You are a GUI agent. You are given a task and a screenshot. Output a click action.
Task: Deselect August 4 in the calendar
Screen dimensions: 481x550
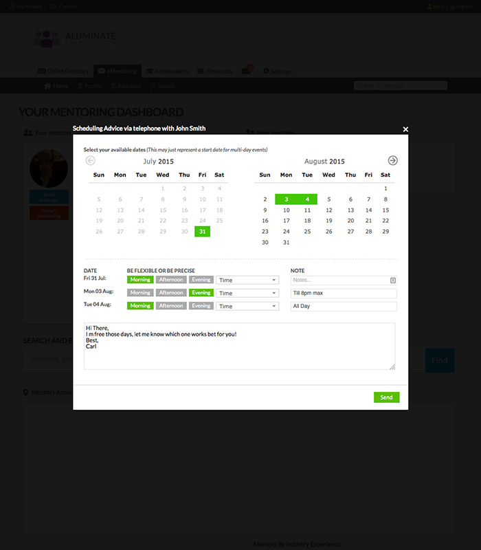point(307,199)
